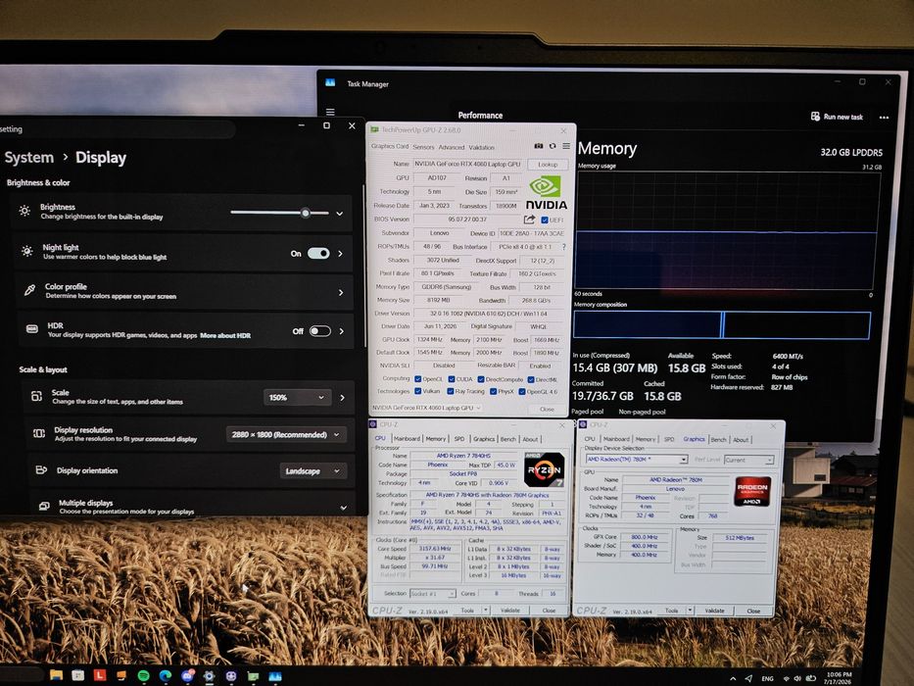Screen dimensions: 914x686
Task: Open the Tools dropdown arrow in CPU-Z CPU window
Action: click(486, 610)
